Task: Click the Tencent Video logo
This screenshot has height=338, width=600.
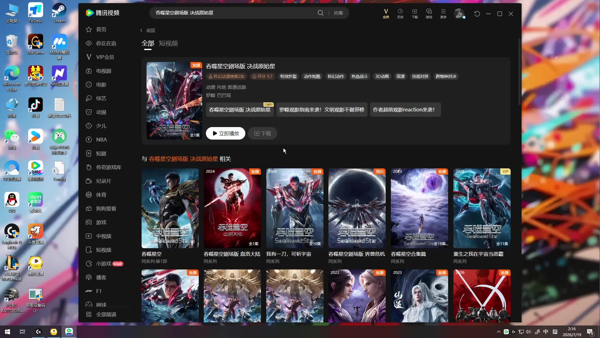Action: click(102, 13)
